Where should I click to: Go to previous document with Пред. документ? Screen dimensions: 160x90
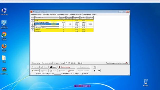click(83, 70)
